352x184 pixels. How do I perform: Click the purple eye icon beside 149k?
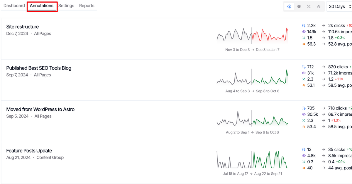coord(304,32)
